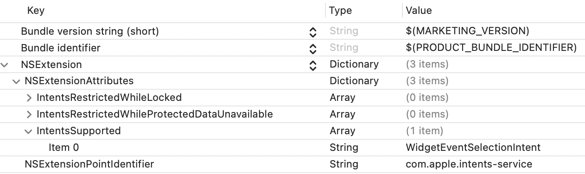
Task: Edit the com.apple.intents-service value
Action: pos(469,164)
